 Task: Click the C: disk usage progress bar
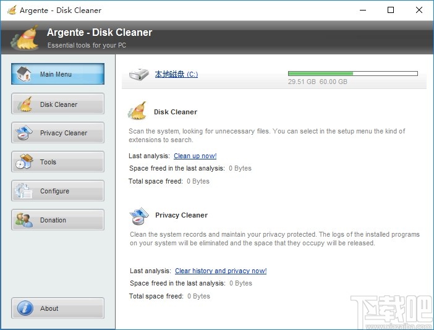[x=352, y=74]
